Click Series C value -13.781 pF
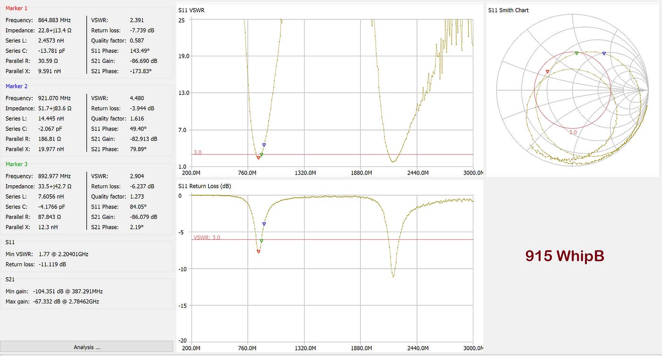The height and width of the screenshot is (356, 662). click(x=51, y=51)
